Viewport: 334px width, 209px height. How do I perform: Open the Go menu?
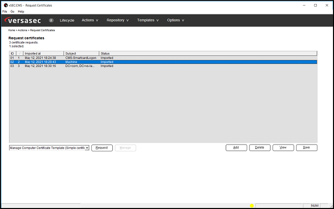click(12, 11)
